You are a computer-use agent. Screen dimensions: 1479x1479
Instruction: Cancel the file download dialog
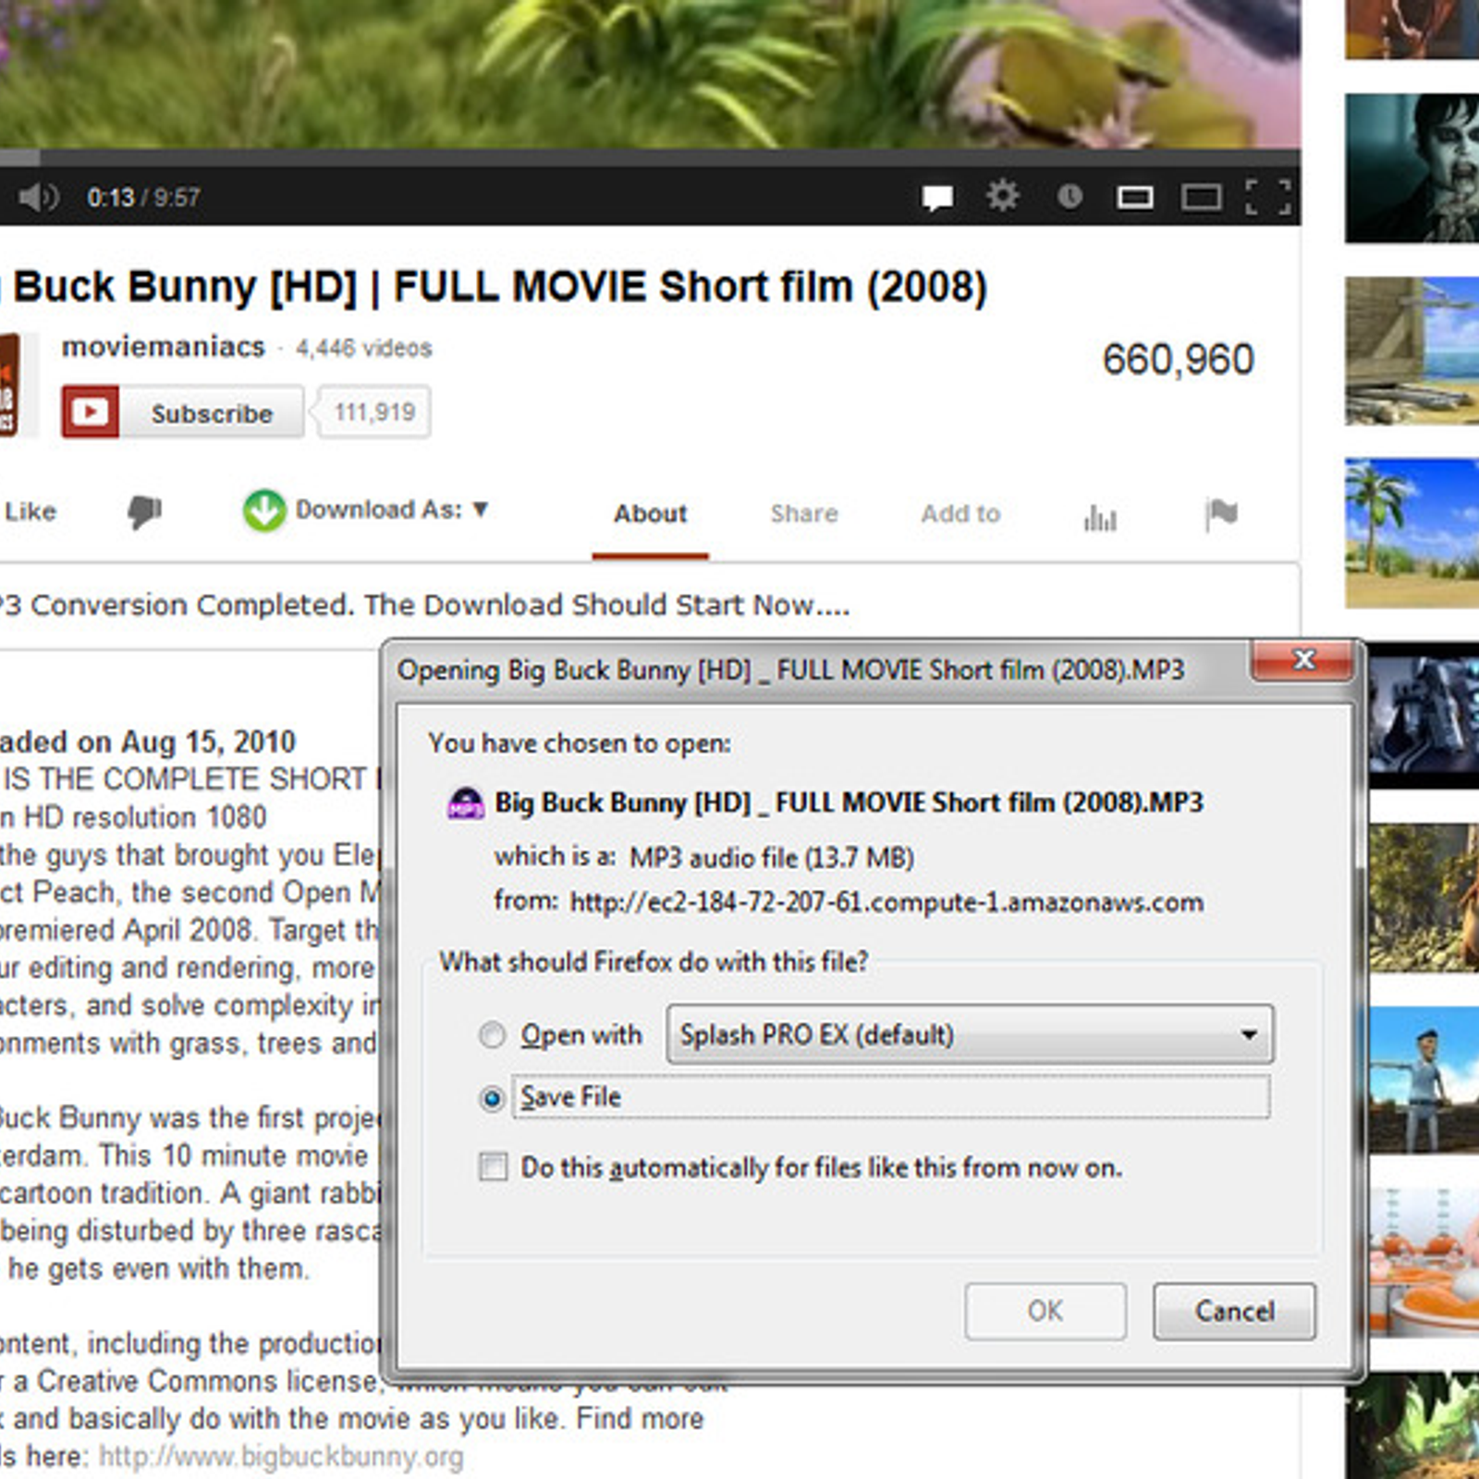(1234, 1311)
